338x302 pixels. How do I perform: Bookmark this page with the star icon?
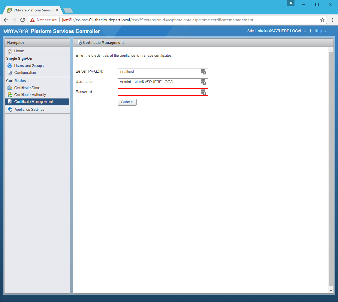tap(322, 20)
